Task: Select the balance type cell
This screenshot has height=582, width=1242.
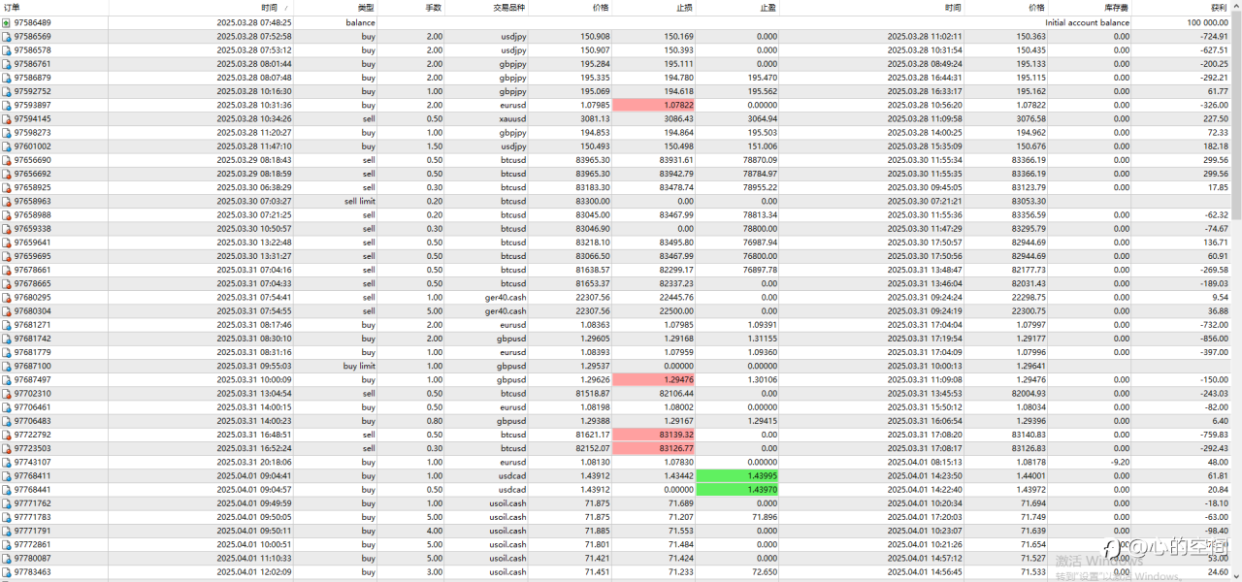Action: (x=360, y=22)
